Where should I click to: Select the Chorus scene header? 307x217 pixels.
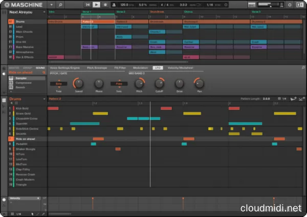188,12
